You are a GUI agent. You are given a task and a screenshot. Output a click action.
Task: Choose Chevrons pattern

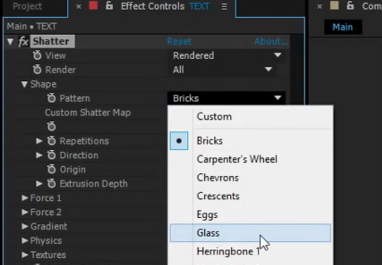pyautogui.click(x=251, y=177)
